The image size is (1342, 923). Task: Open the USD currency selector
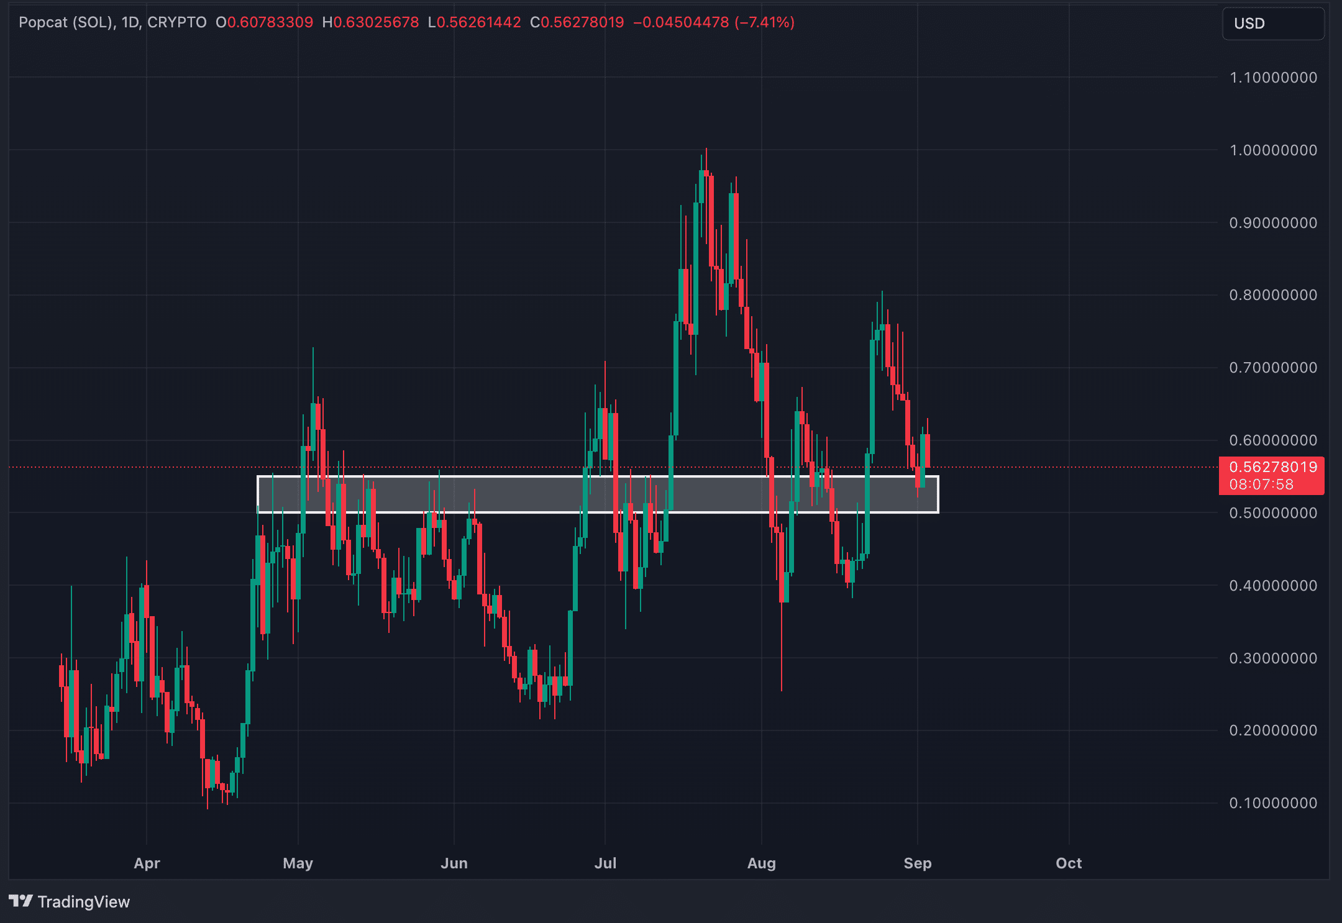[1273, 24]
